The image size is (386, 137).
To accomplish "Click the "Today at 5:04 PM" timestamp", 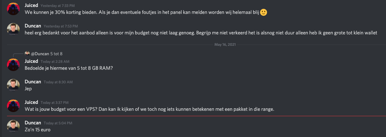I will pos(58,123).
